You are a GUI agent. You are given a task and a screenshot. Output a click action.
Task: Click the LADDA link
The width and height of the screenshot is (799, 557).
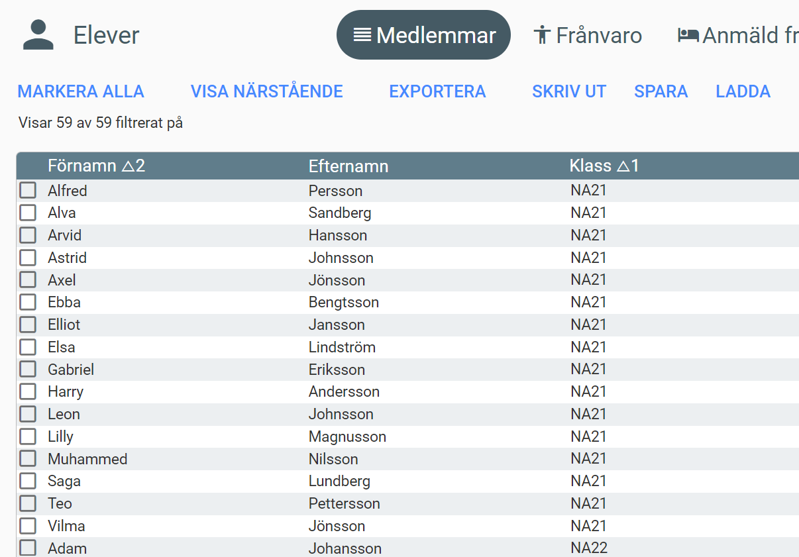click(743, 91)
